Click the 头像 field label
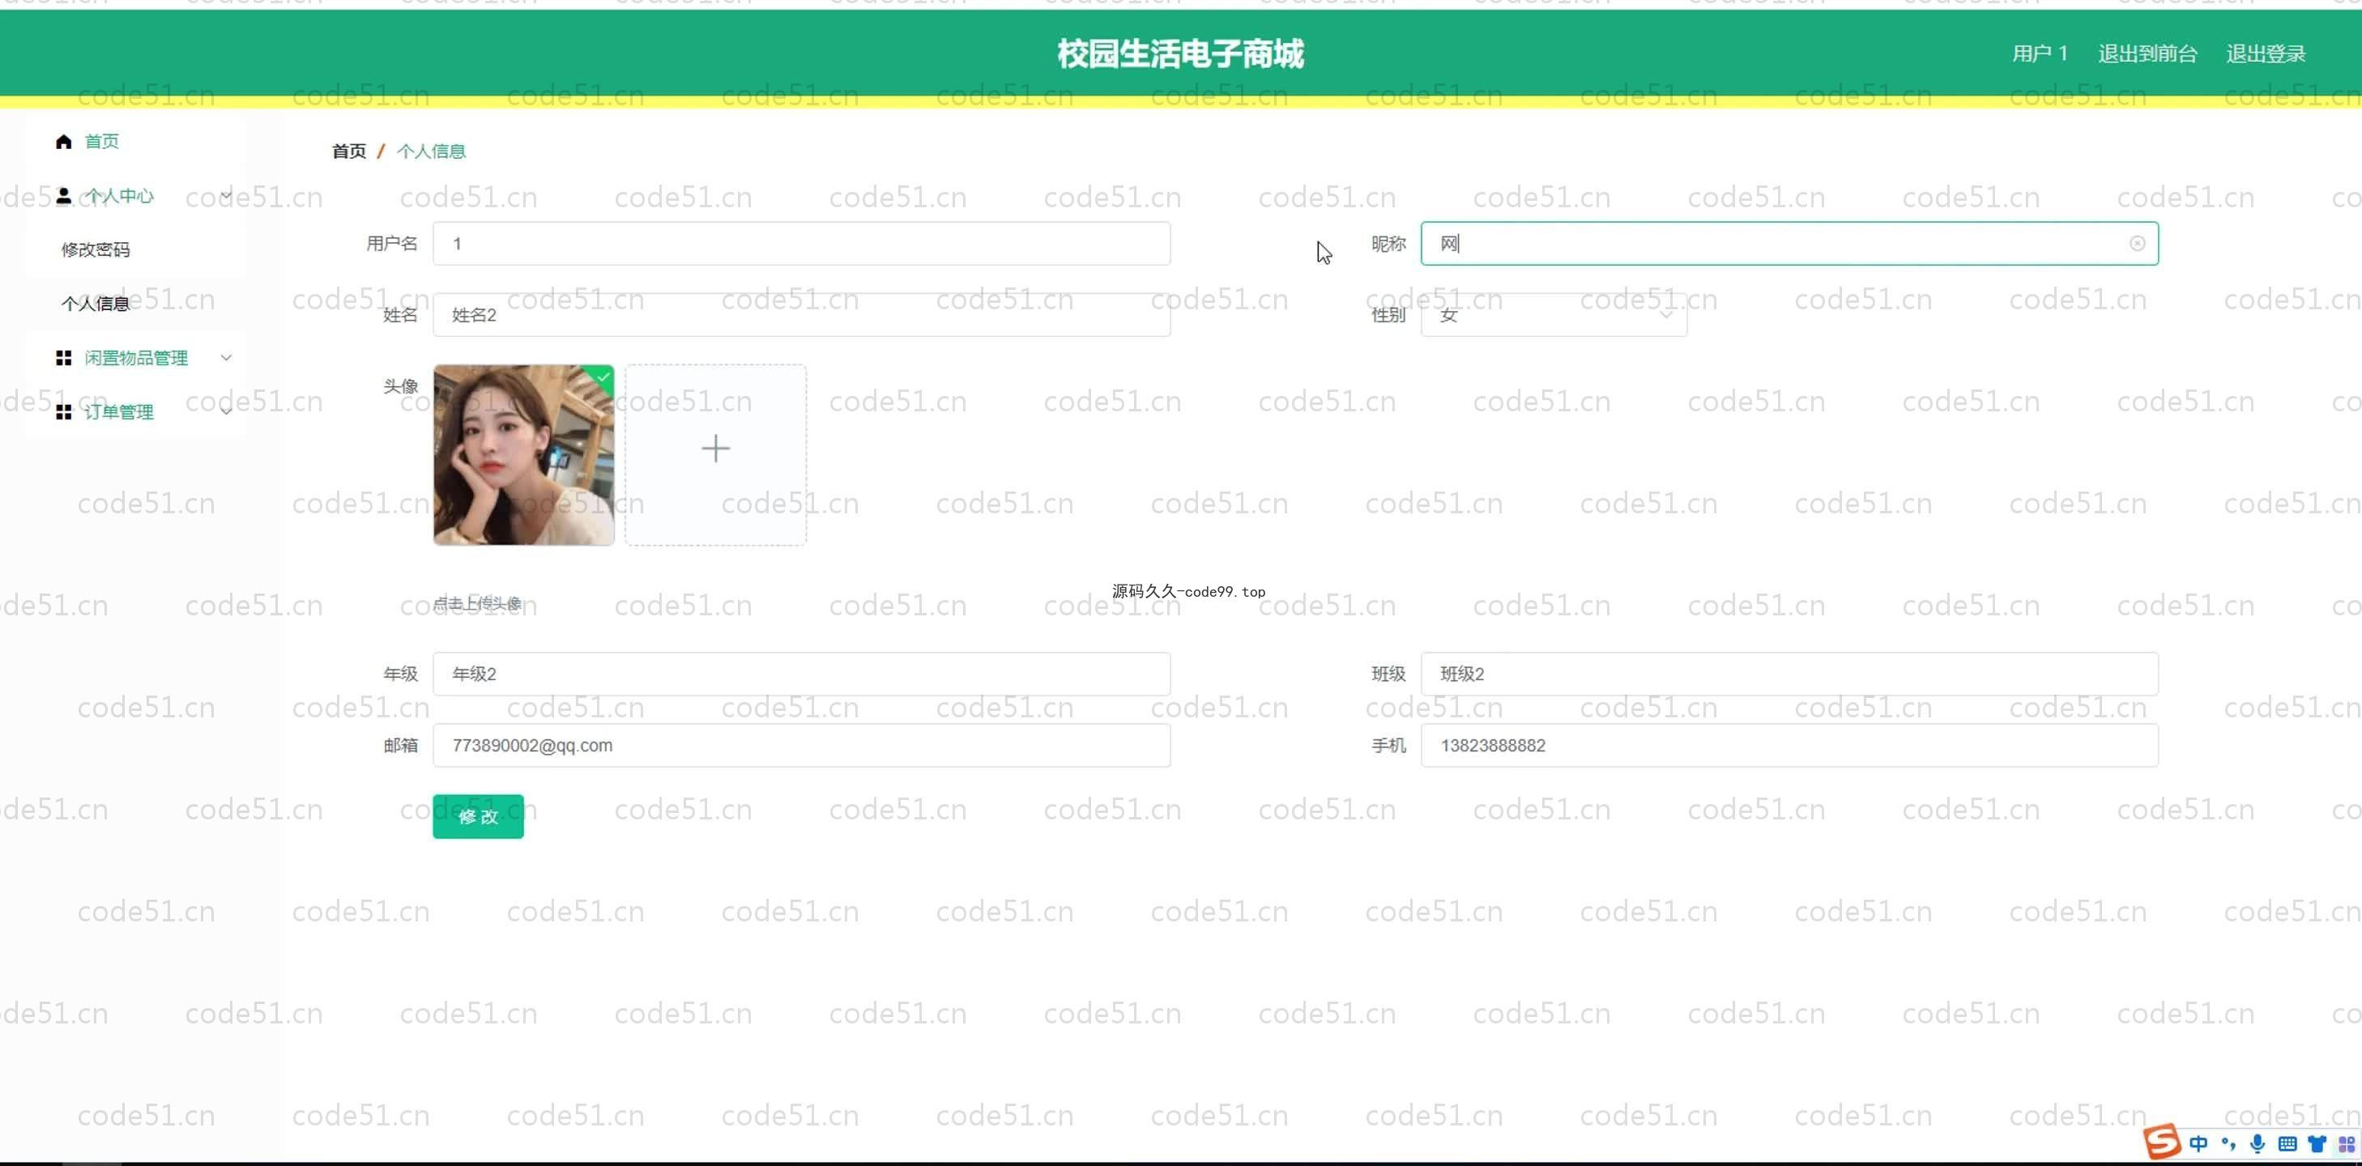Screen dimensions: 2362x1166 click(400, 386)
